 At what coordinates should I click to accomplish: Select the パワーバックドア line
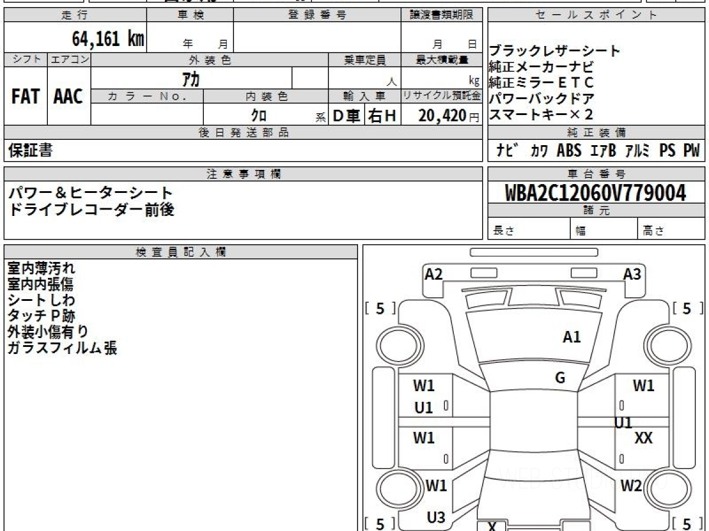tap(541, 99)
